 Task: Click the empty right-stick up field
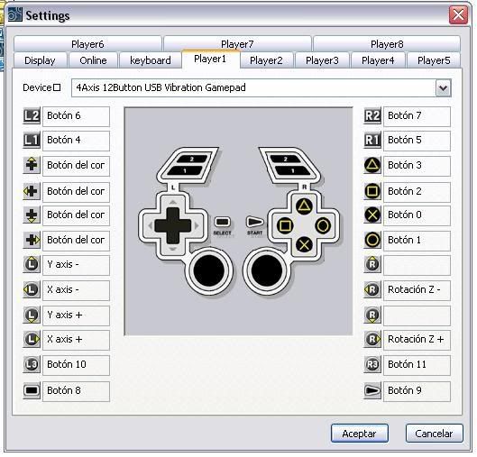pyautogui.click(x=417, y=265)
